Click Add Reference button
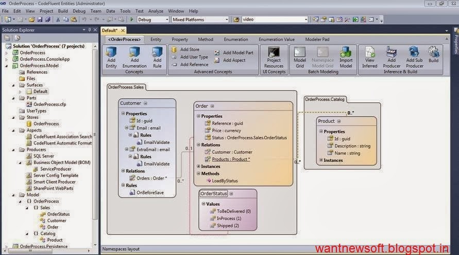The width and height of the screenshot is (459, 255). pyautogui.click(x=190, y=65)
